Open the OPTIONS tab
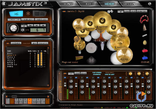 [x=130, y=4]
